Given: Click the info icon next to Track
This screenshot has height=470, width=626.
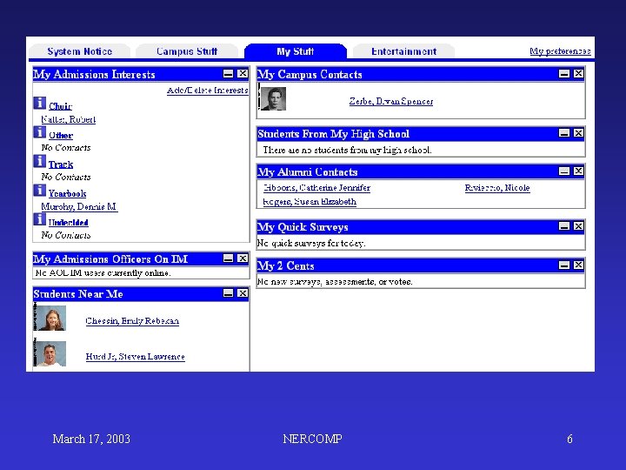Looking at the screenshot, I should click(39, 161).
